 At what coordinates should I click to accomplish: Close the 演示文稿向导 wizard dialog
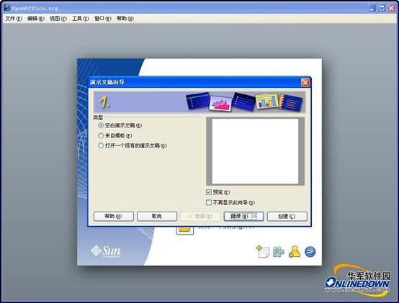click(305, 82)
